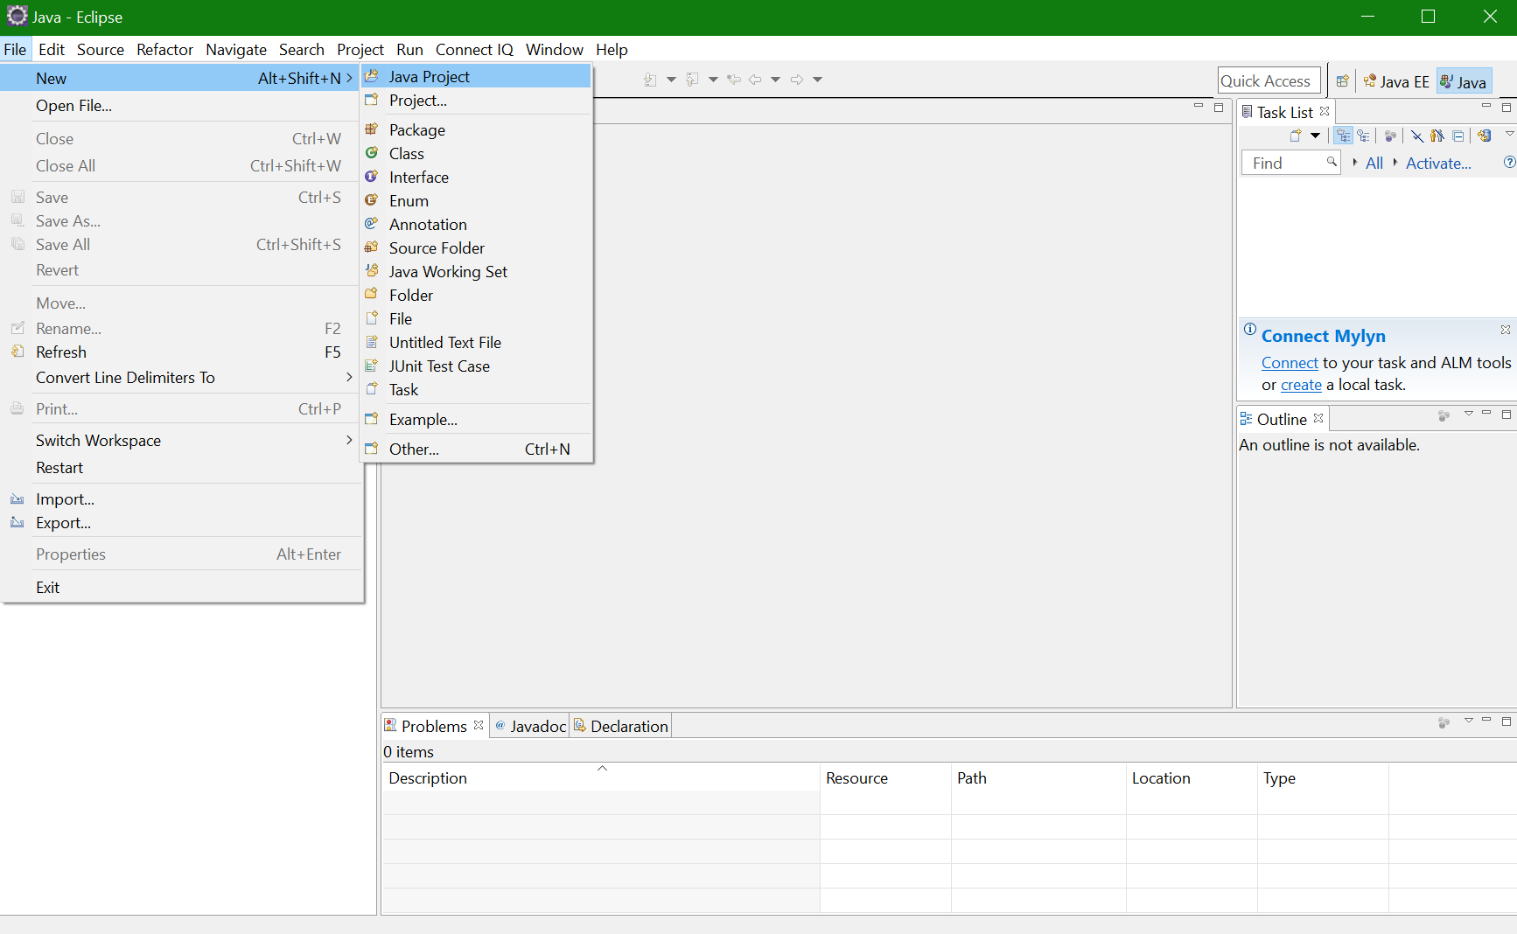Open the Connect IQ menu
The width and height of the screenshot is (1517, 934).
474,50
